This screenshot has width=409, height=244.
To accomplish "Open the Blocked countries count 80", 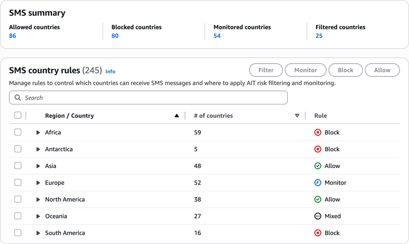I will coord(115,36).
